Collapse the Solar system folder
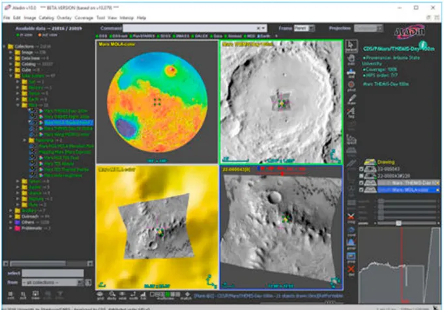 11,76
